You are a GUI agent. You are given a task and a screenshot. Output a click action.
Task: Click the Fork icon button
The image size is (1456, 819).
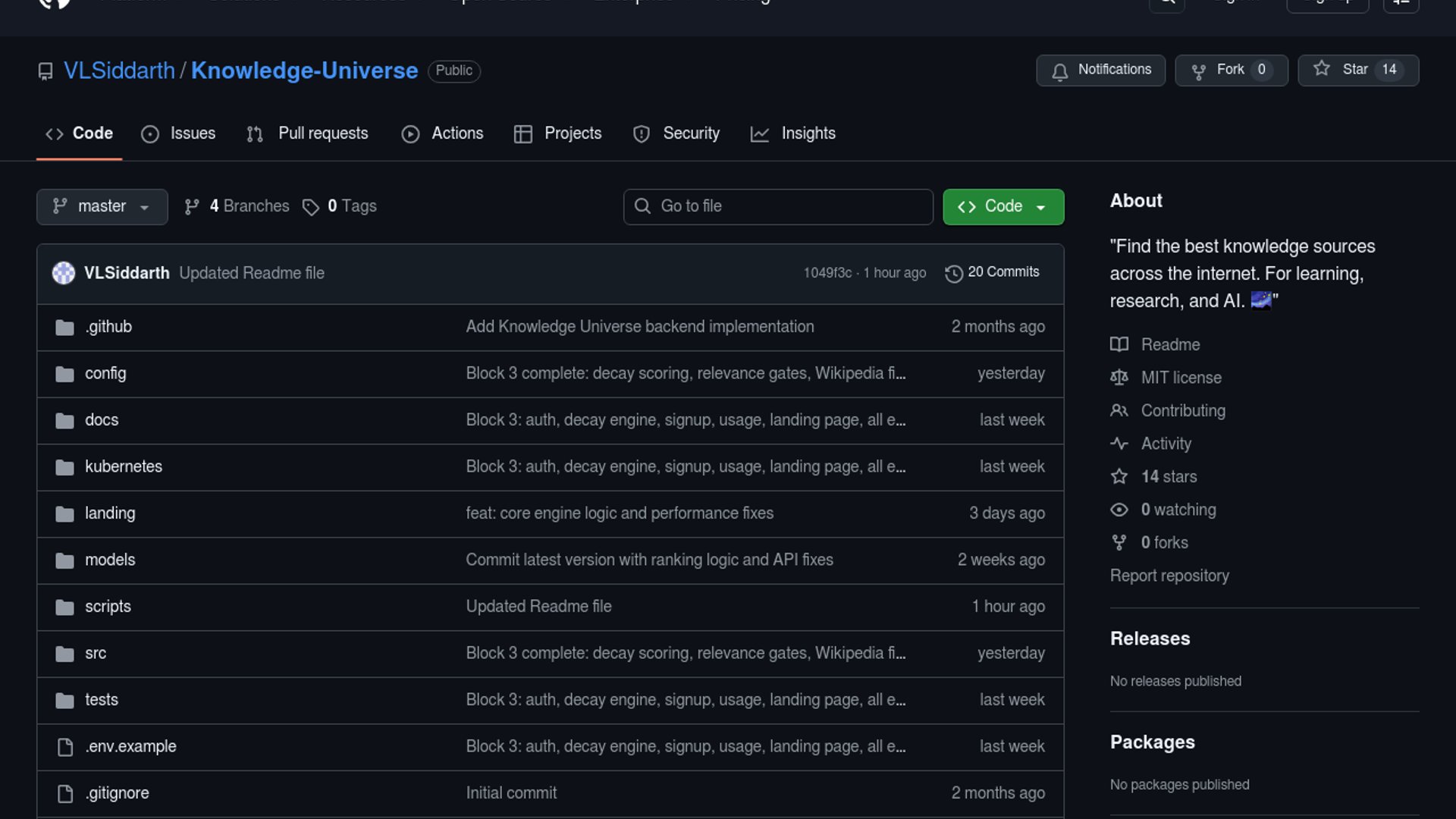point(1199,71)
